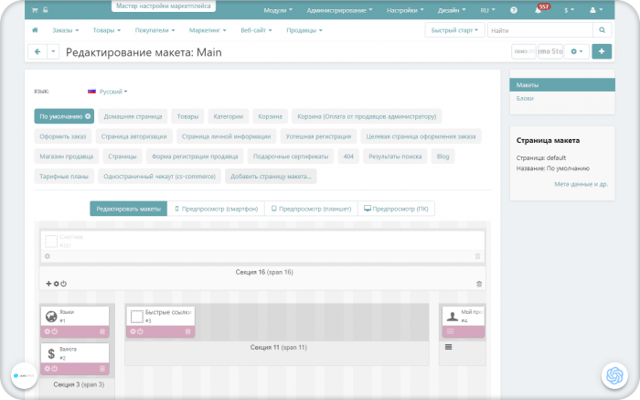
Task: Open dark menu icon below Мой профиль block
Action: [448, 347]
